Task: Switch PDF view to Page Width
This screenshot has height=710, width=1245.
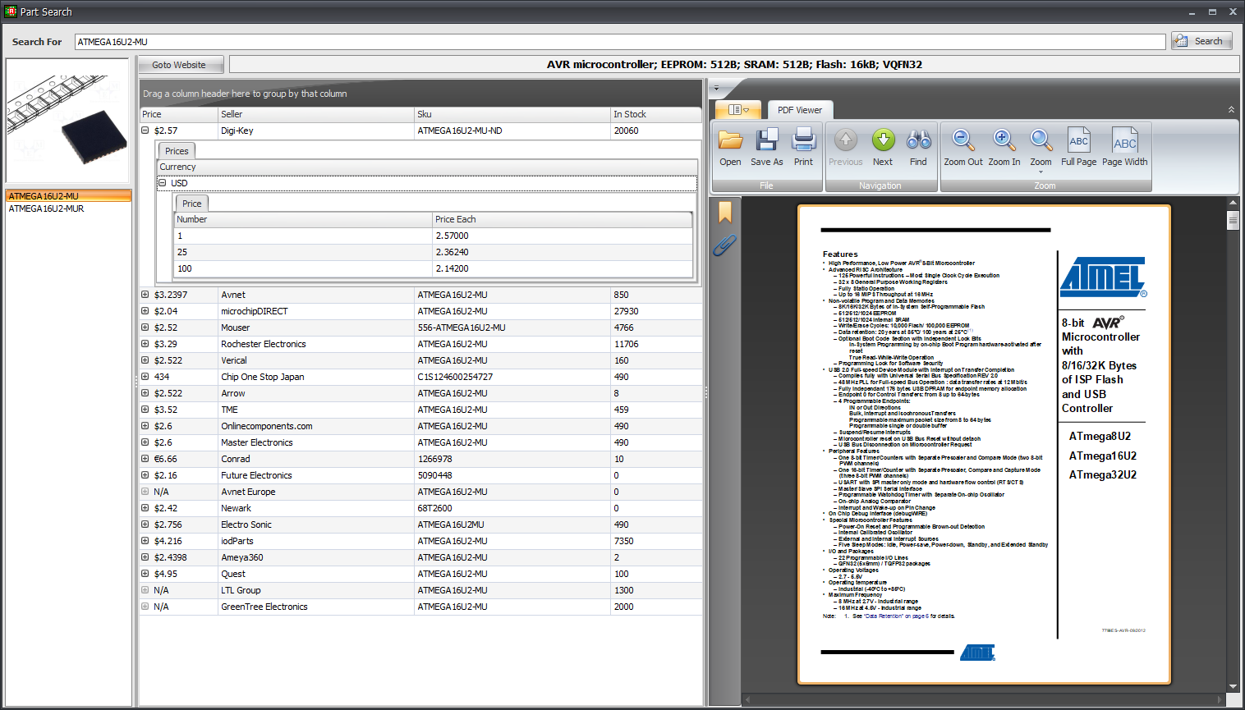Action: [1124, 148]
